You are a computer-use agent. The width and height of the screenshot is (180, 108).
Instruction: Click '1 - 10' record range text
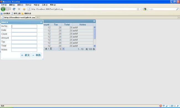81,49
